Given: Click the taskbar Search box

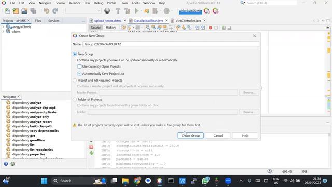Looking at the screenshot, I should pyautogui.click(x=79, y=181).
